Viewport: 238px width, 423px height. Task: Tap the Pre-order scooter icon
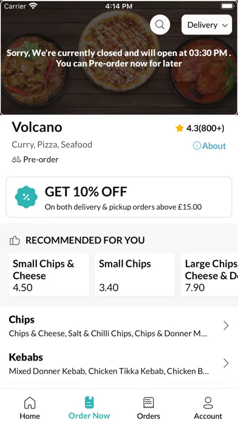[16, 160]
